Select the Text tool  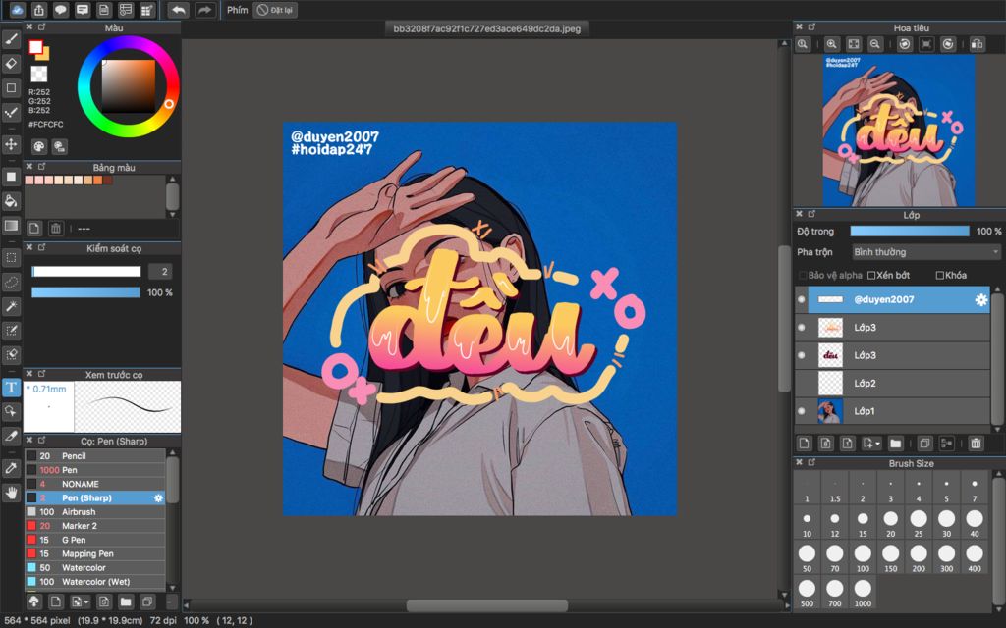(x=11, y=389)
